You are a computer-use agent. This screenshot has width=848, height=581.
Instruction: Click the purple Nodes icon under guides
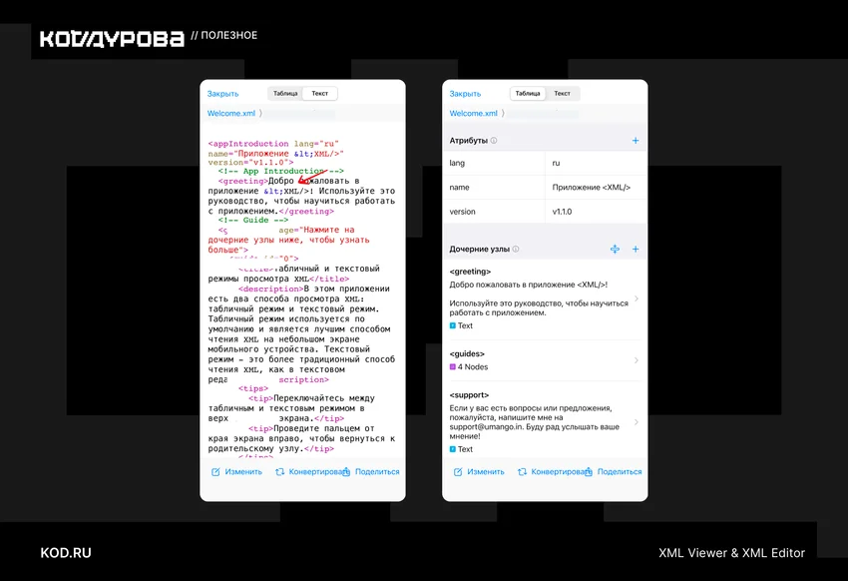coord(453,366)
